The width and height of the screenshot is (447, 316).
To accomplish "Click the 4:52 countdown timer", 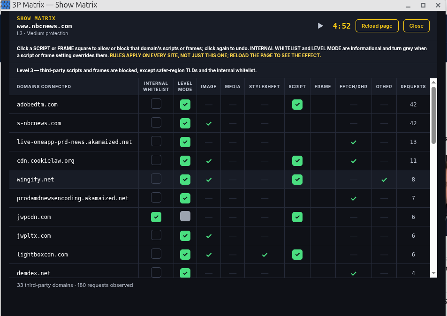I will point(341,26).
